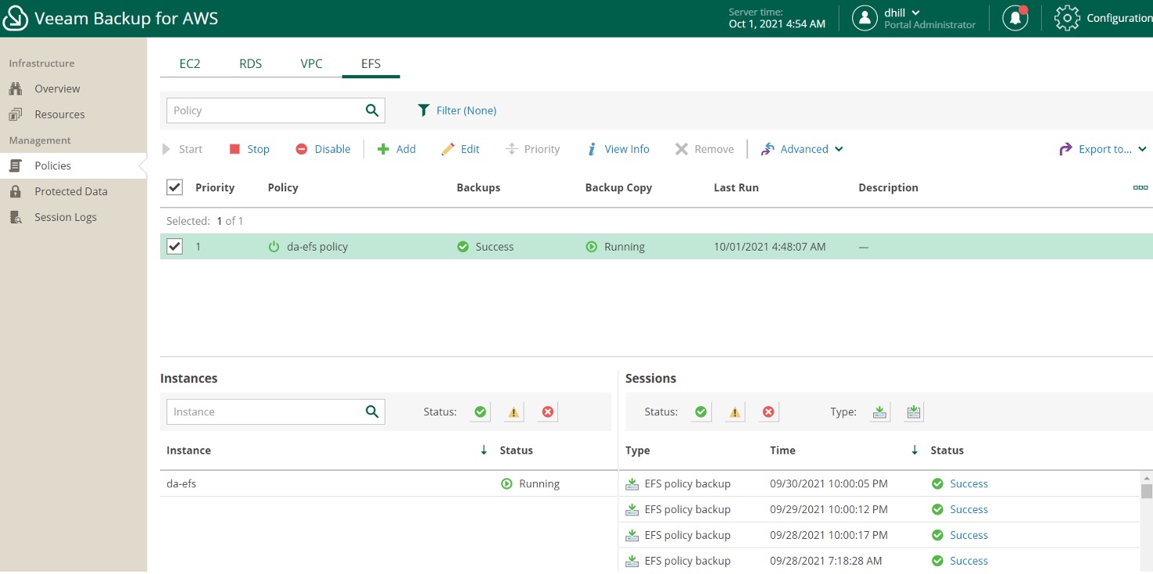Click the search magnifier in Policy field
Screen dimensions: 1153x574
pyautogui.click(x=372, y=110)
